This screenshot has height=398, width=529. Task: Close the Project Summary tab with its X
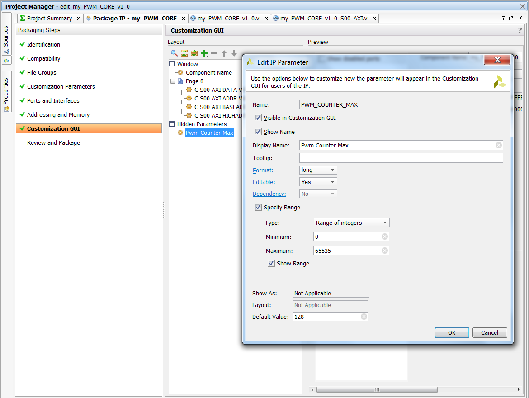(x=79, y=18)
